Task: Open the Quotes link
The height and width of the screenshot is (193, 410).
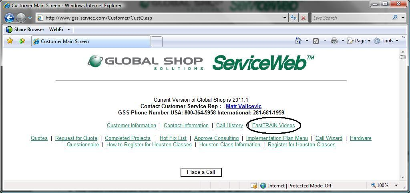Action: pyautogui.click(x=39, y=138)
